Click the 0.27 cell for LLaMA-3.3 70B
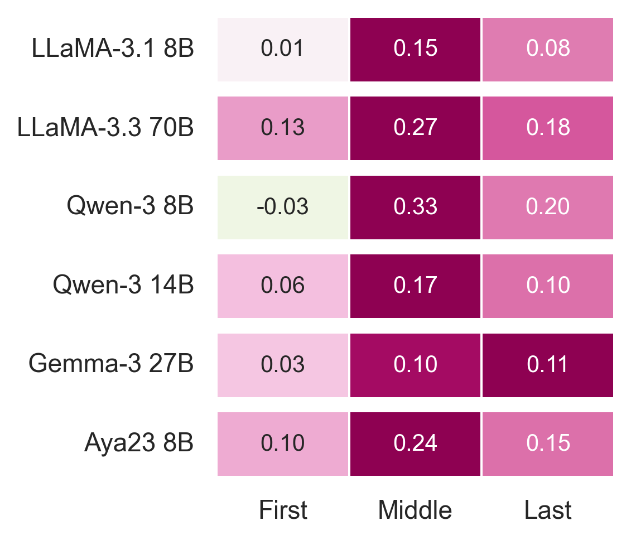631x540 pixels. [x=415, y=128]
